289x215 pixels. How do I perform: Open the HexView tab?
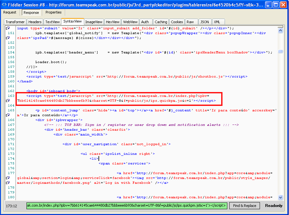point(113,22)
